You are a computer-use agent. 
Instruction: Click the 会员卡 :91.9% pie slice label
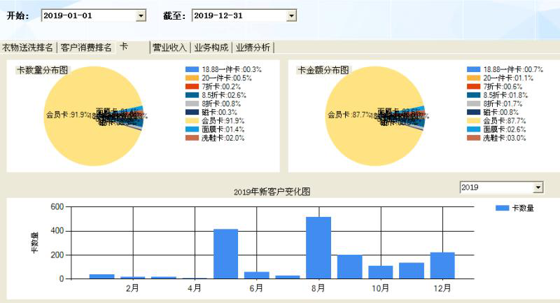[x=68, y=115]
